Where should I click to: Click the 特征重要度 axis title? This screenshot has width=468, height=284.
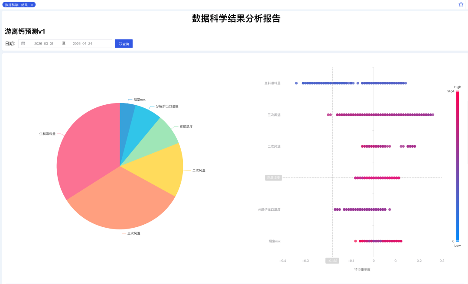362,269
